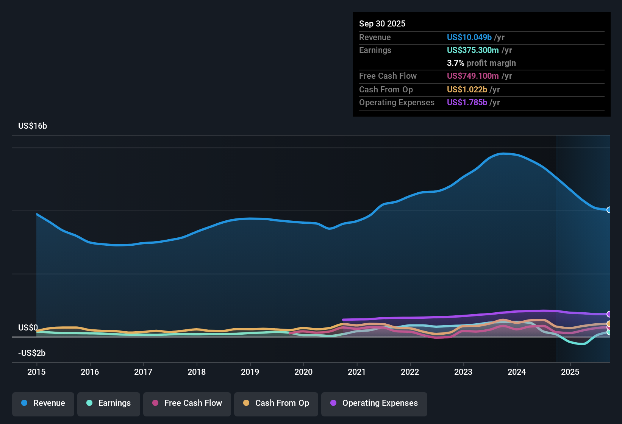Toggle the Operating Expenses legend button
622x424 pixels.
374,403
